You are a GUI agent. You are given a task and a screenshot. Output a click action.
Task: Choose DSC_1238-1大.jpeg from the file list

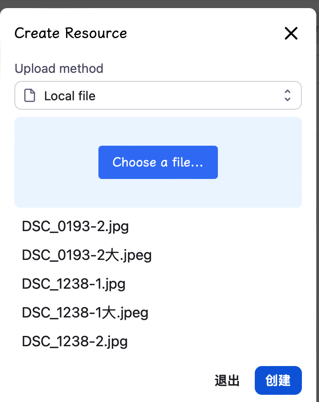(85, 313)
